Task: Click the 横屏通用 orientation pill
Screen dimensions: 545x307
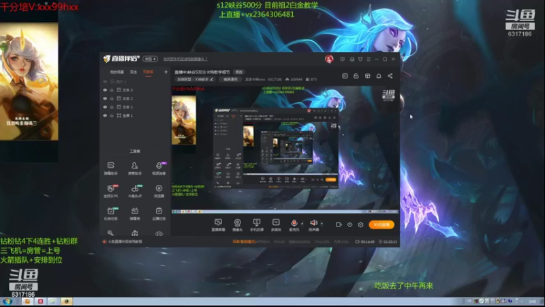Action: 230,79
